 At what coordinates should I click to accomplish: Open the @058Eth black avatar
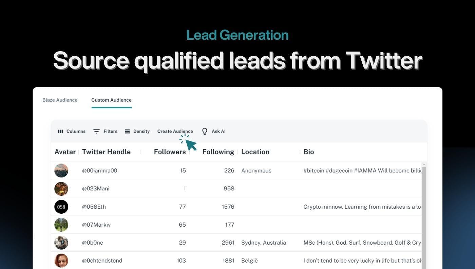pyautogui.click(x=61, y=207)
